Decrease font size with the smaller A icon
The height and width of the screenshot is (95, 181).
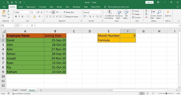(x=42, y=12)
